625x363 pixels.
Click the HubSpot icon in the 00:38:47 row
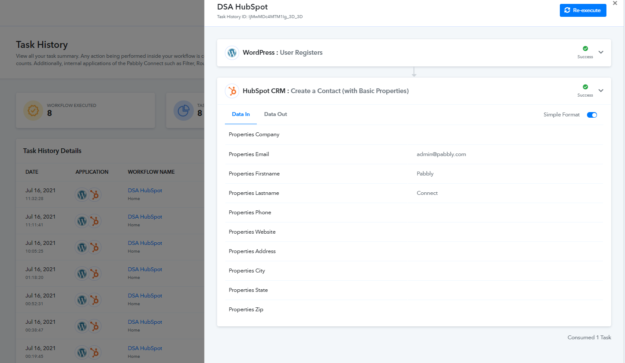(95, 326)
